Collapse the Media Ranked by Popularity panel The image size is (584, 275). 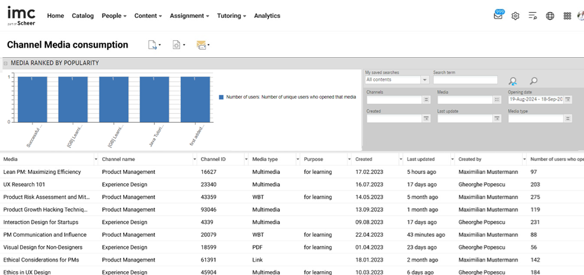pyautogui.click(x=5, y=63)
